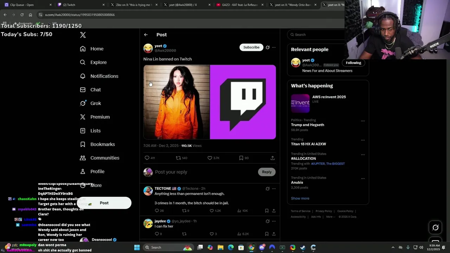Bookmark TECTONE's comment
Image resolution: width=450 pixels, height=253 pixels.
pos(267,210)
